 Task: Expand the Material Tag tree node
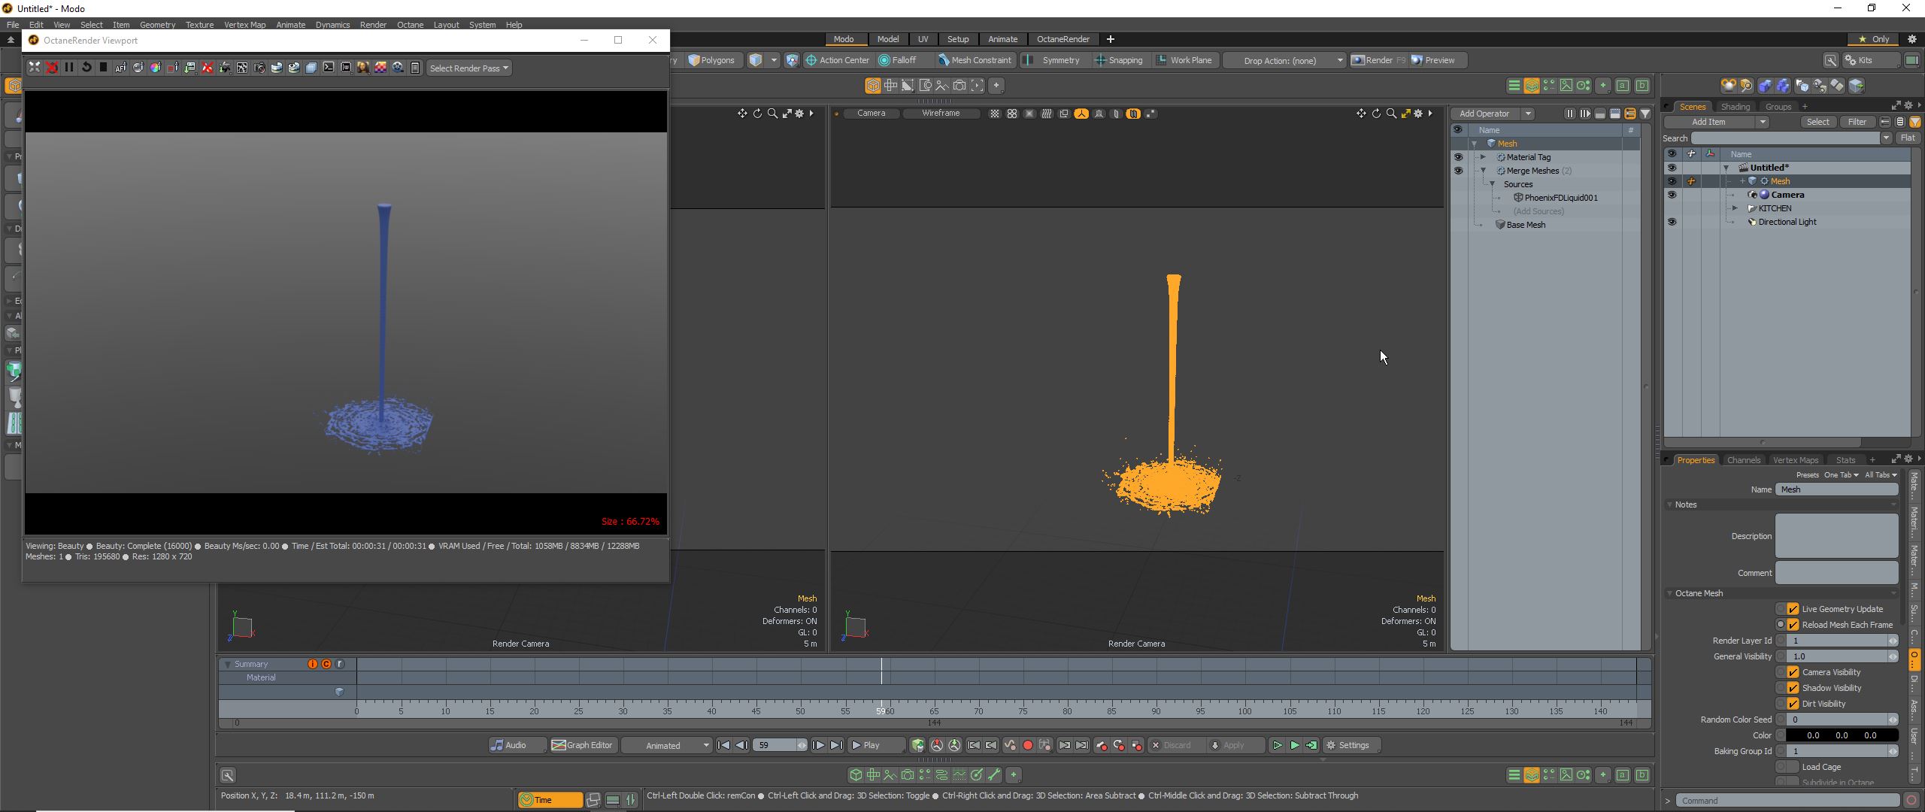tap(1483, 157)
